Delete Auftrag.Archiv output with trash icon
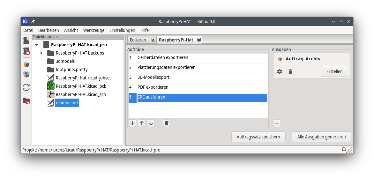This screenshot has width=374, height=178. pos(290,71)
